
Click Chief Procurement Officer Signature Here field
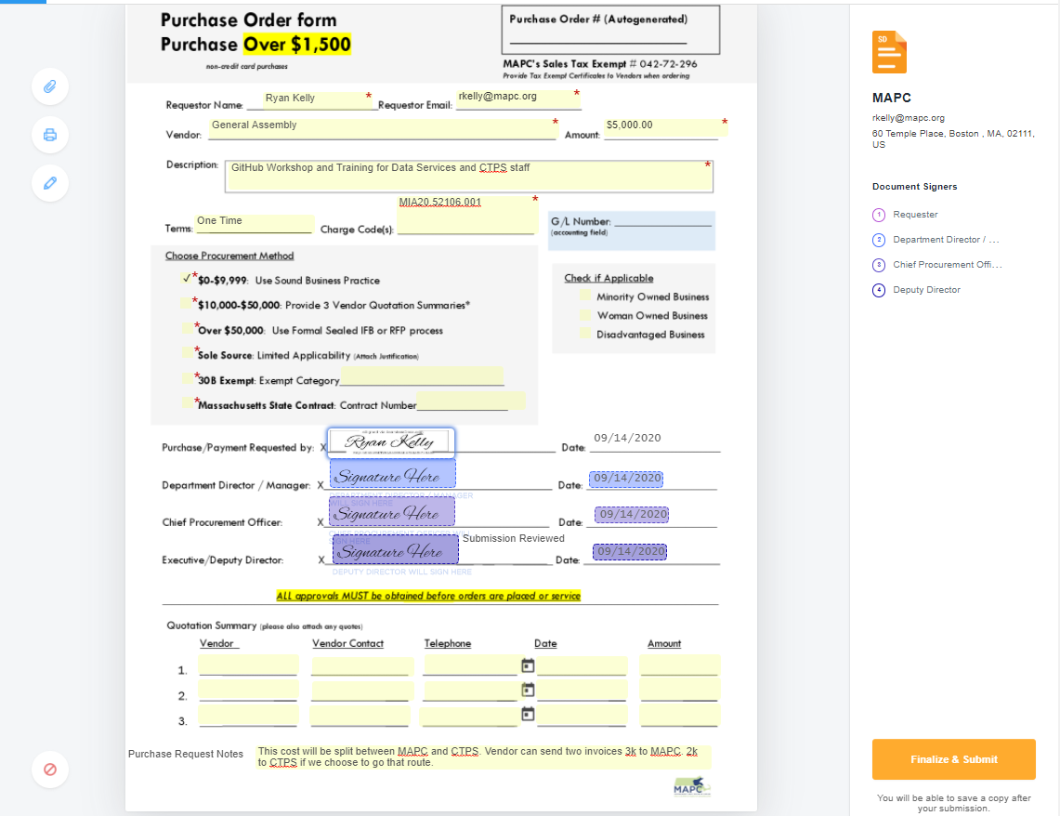click(x=391, y=511)
